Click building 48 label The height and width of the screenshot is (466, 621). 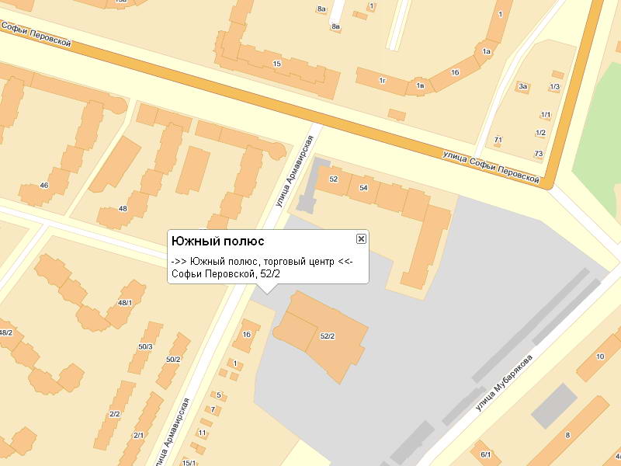[x=123, y=208]
